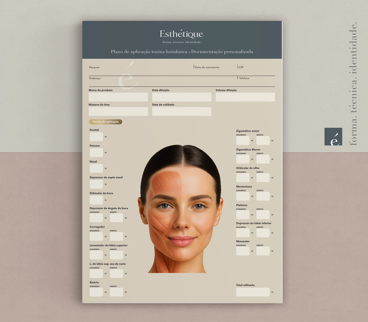Click the Paciente label
Viewport: 368px width, 322px height.
pos(94,67)
